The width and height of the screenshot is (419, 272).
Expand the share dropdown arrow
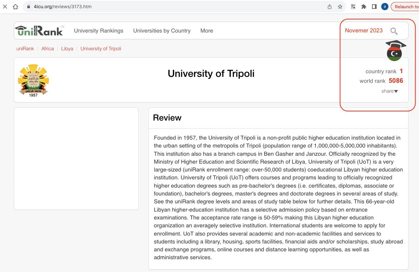[x=396, y=91]
